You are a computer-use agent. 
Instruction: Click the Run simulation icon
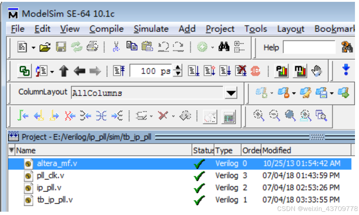pyautogui.click(x=194, y=71)
